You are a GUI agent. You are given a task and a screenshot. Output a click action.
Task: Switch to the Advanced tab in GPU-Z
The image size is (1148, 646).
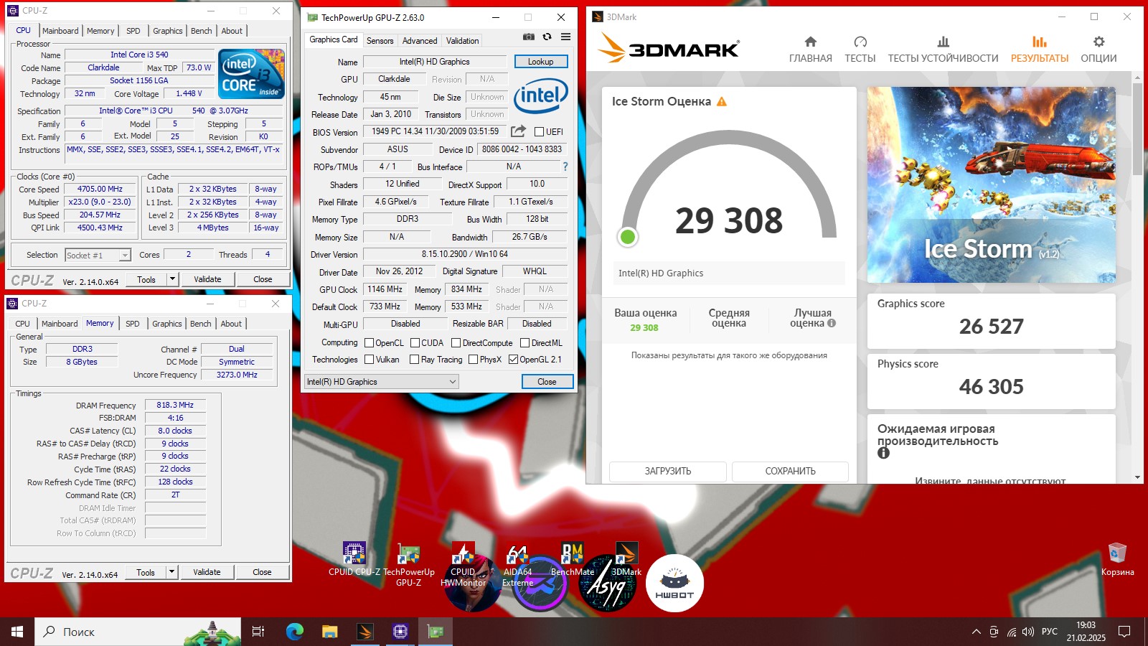(420, 41)
